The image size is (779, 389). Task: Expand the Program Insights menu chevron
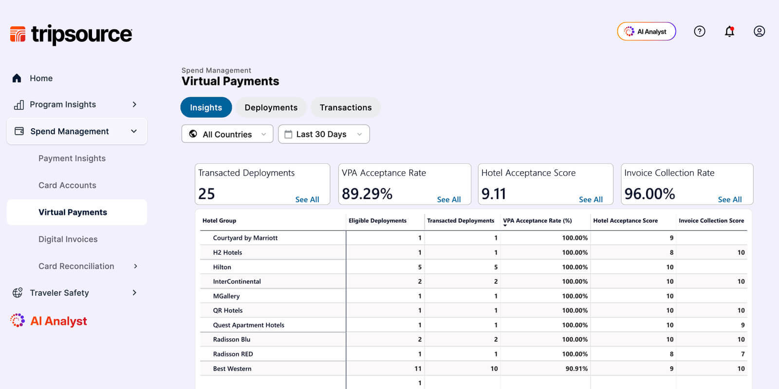click(134, 105)
